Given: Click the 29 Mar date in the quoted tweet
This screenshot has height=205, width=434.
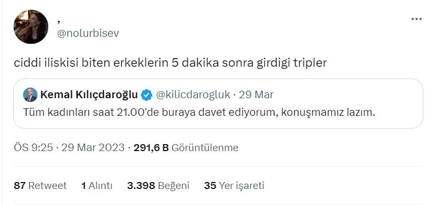Looking at the screenshot, I should point(256,94).
